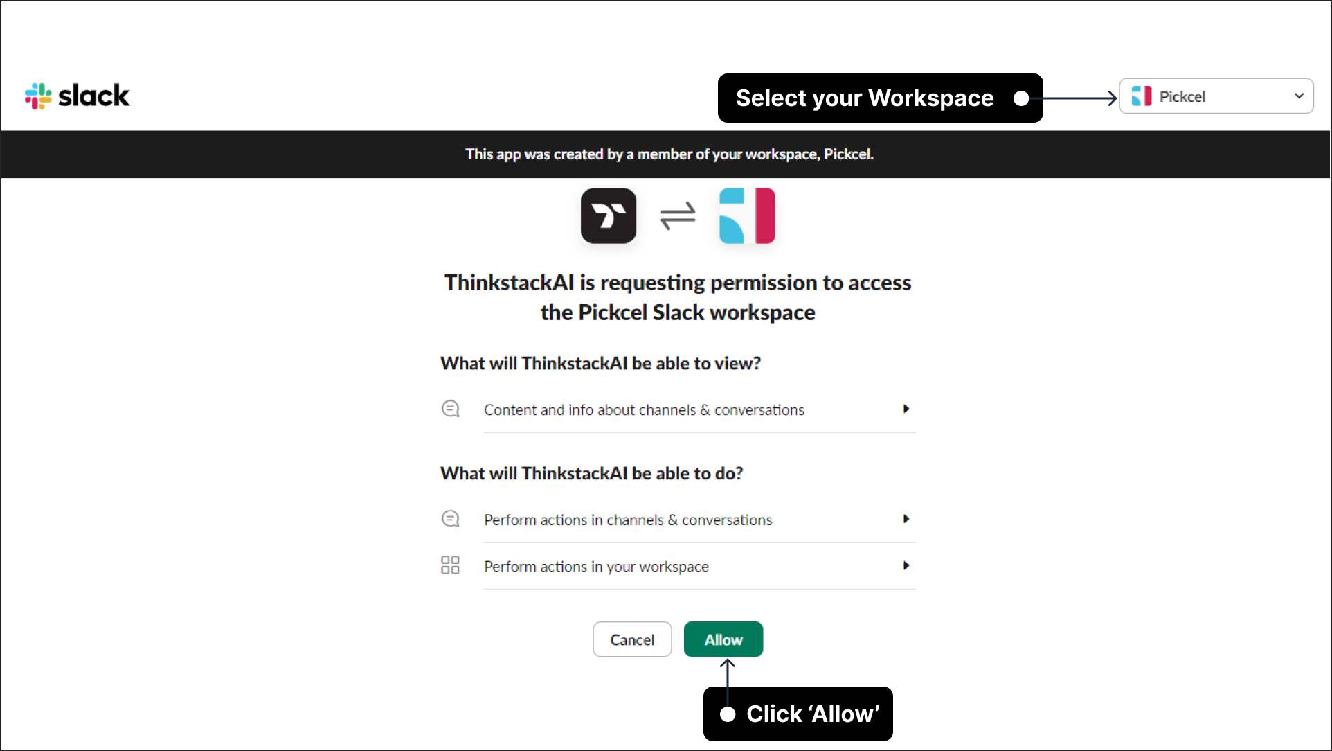
Task: Click the workspace notification banner
Action: click(x=666, y=153)
